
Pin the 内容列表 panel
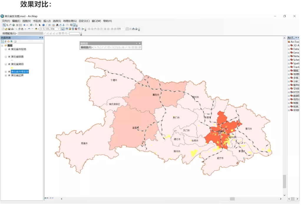coord(40,38)
